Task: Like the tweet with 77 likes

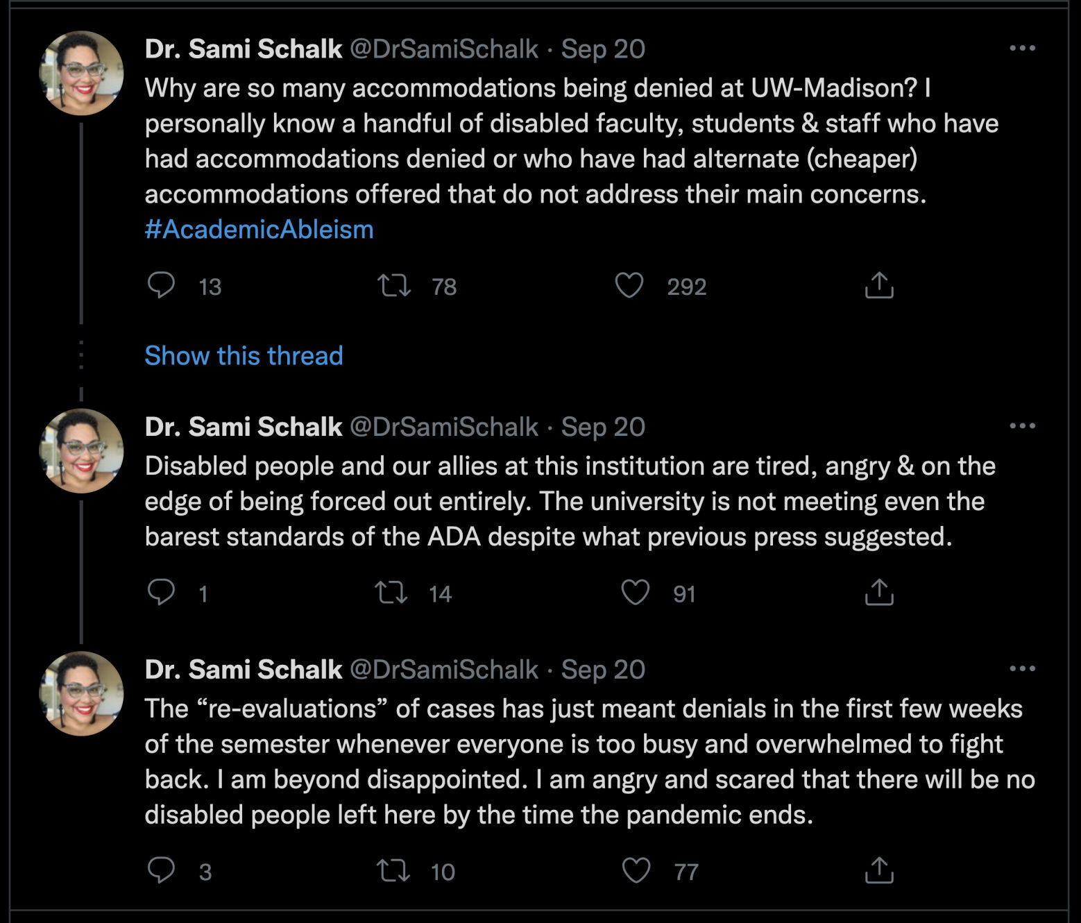Action: (x=636, y=870)
